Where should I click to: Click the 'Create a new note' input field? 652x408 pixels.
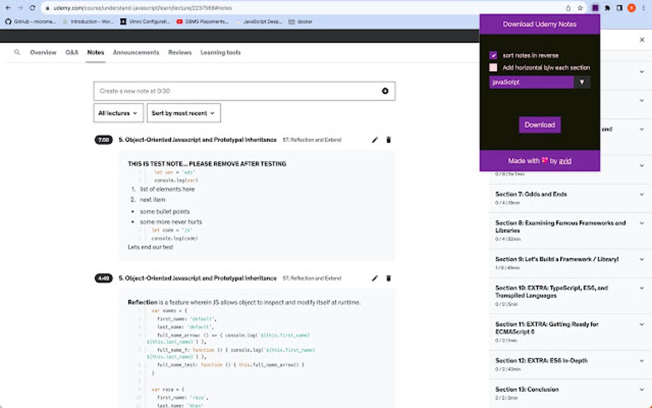point(237,91)
